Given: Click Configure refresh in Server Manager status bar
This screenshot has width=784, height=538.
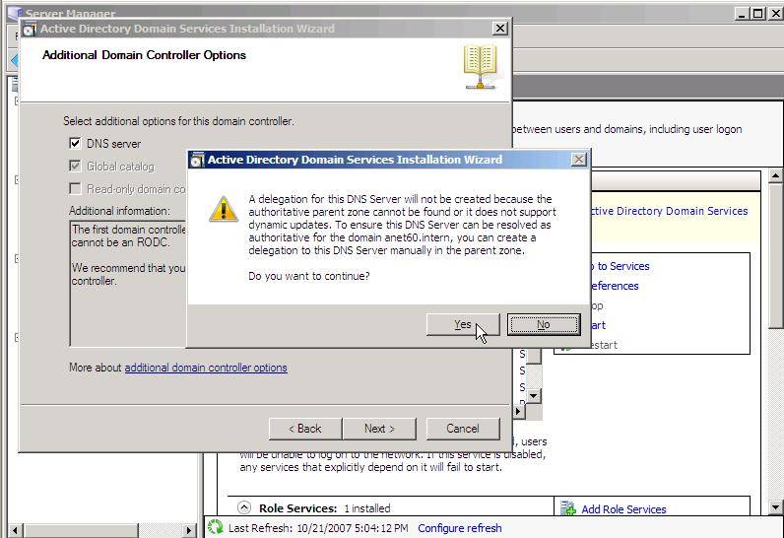Looking at the screenshot, I should 460,528.
